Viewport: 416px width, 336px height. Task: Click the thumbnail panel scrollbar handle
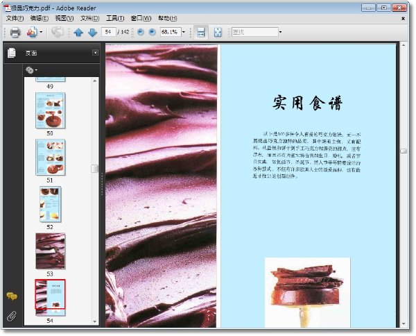[94, 169]
